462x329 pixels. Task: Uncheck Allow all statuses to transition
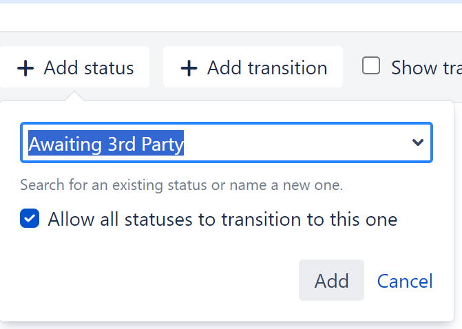tap(30, 220)
